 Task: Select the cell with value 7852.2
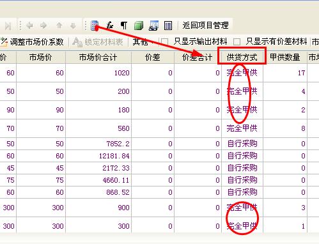click(x=98, y=144)
